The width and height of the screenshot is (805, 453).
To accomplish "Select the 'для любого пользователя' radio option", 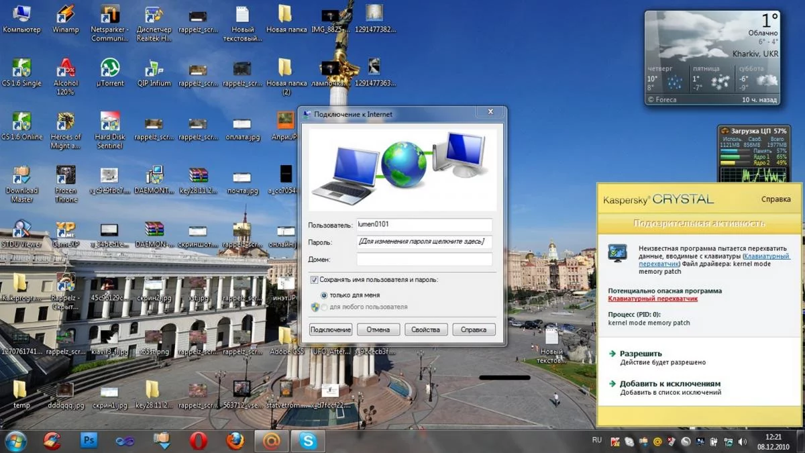I will pos(325,307).
